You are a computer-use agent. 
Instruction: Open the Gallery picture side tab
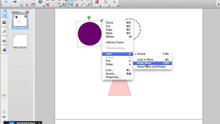coord(4,22)
